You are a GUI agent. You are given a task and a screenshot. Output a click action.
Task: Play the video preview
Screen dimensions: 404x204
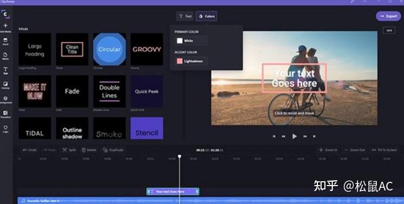294,136
